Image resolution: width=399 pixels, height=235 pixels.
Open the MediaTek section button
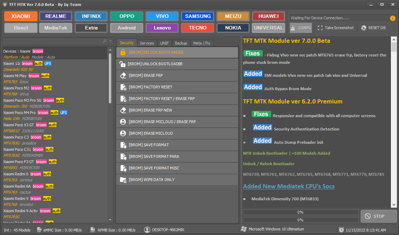[x=56, y=28]
